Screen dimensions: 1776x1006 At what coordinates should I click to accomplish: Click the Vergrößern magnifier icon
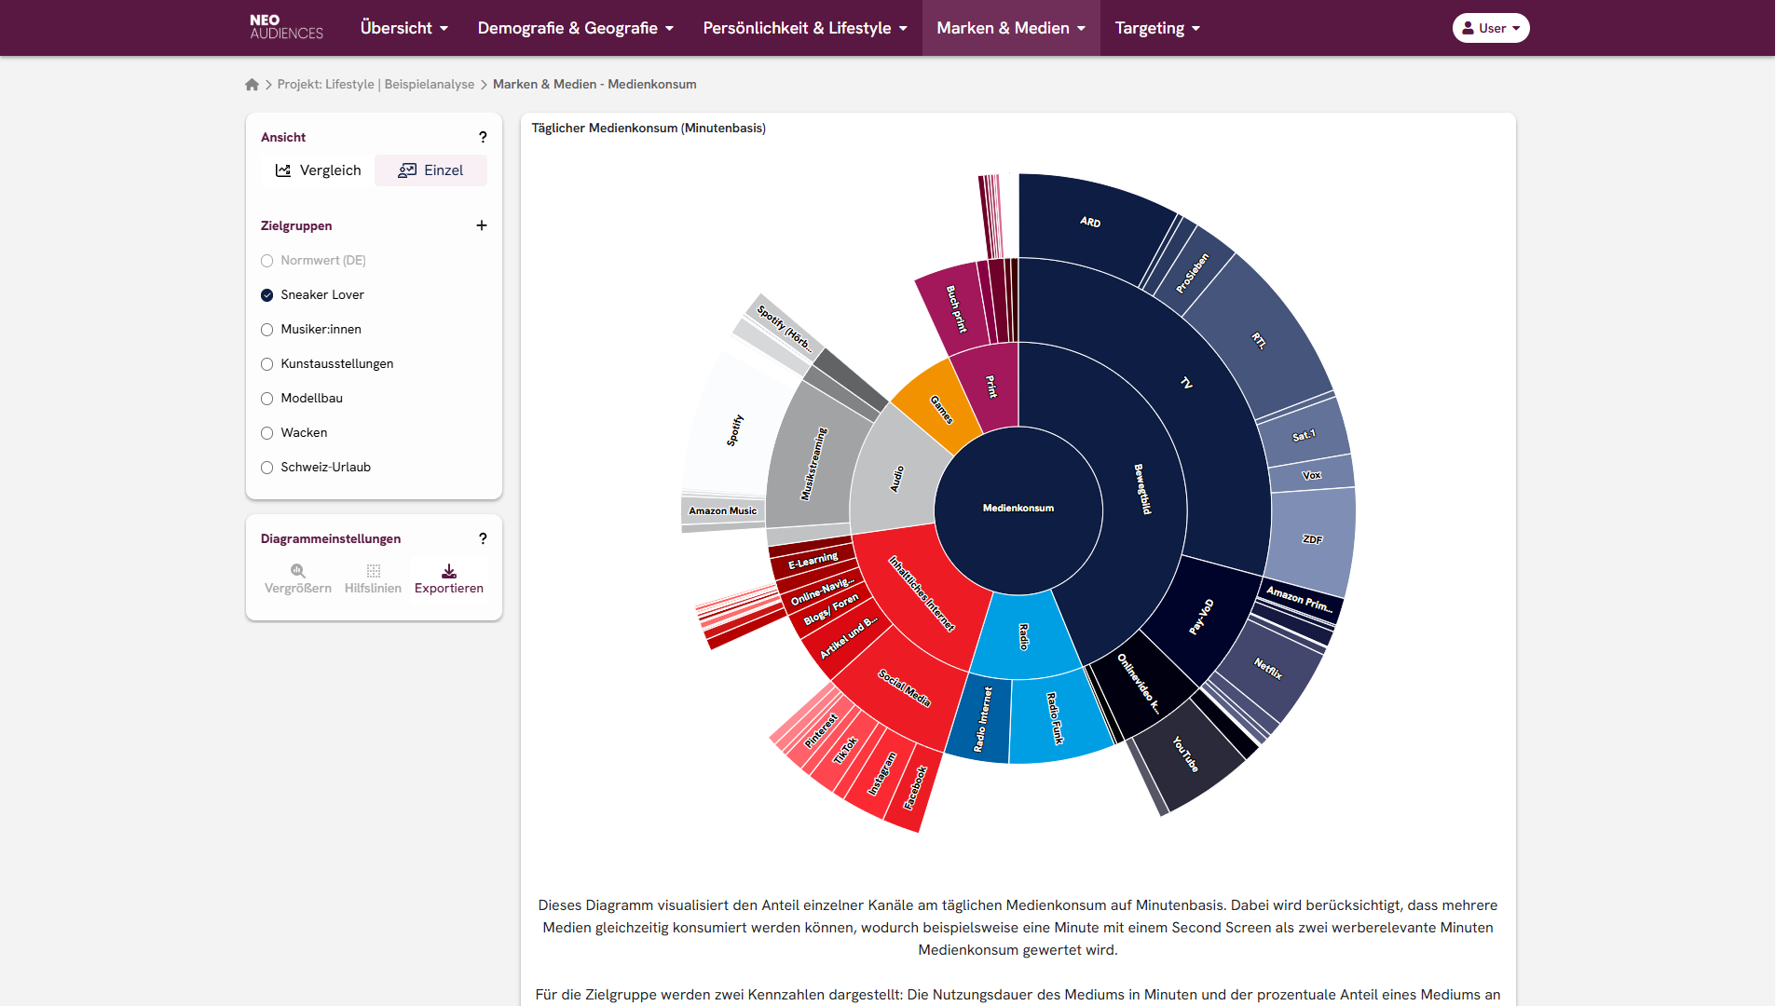click(297, 571)
